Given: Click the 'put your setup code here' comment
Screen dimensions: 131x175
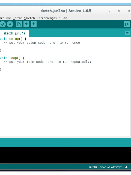Looking at the screenshot, I should [x=43, y=43].
